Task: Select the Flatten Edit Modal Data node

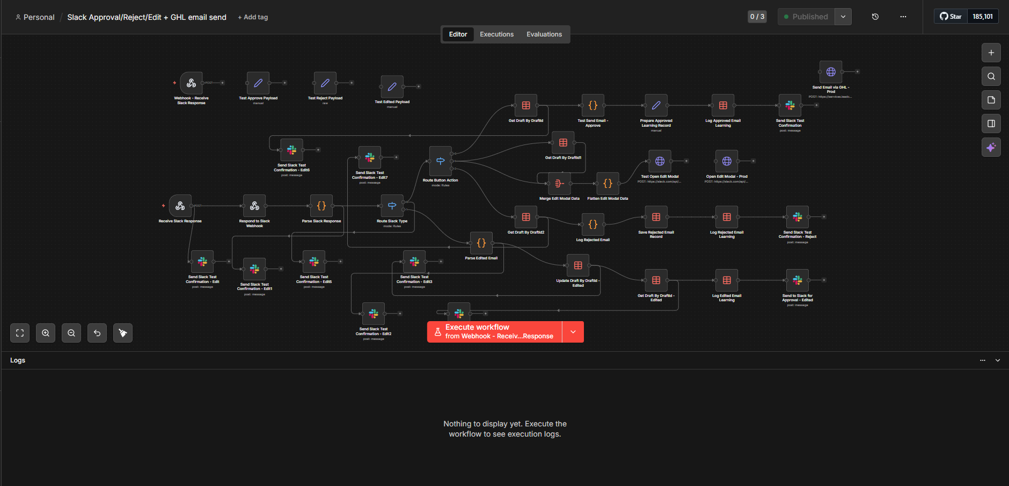Action: 608,184
